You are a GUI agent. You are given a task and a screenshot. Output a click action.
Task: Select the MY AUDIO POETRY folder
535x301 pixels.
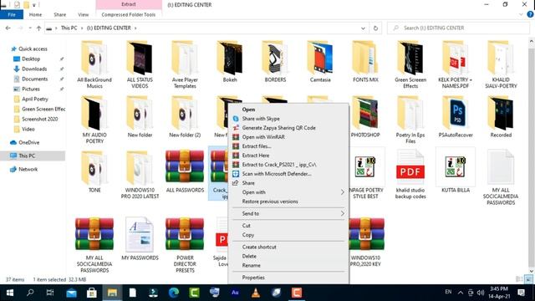click(x=94, y=120)
